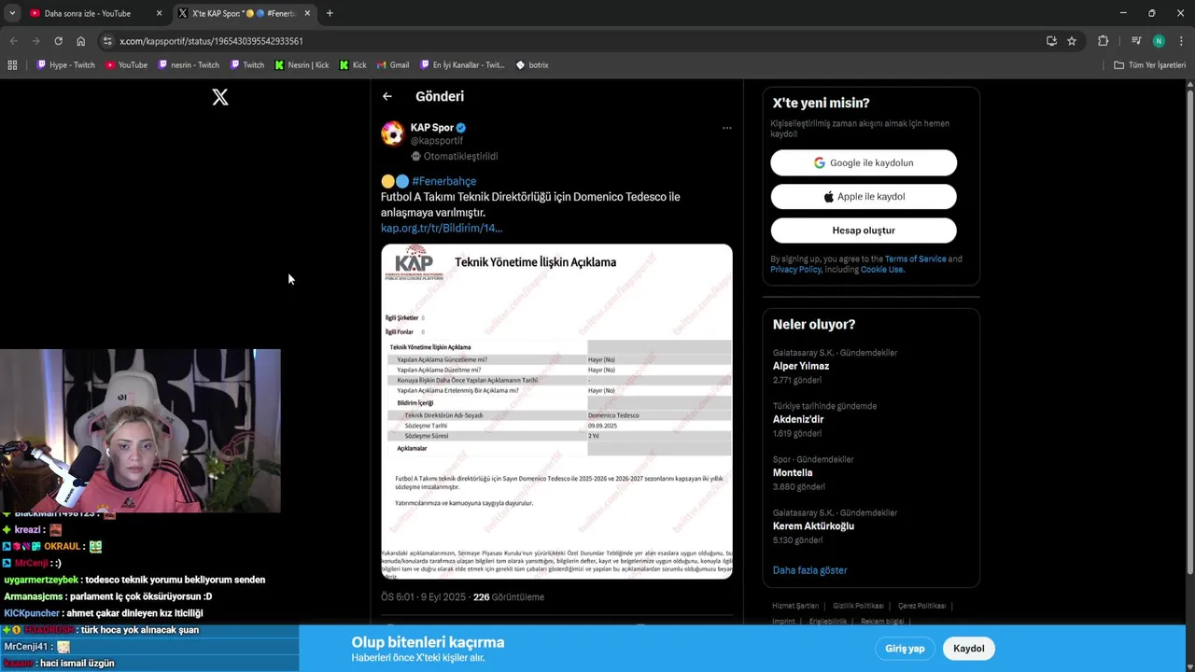Open YouTube bookmark
The image size is (1195, 672).
tap(126, 65)
